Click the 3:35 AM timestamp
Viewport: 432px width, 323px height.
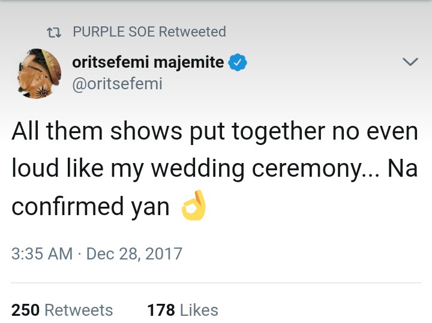(x=42, y=253)
